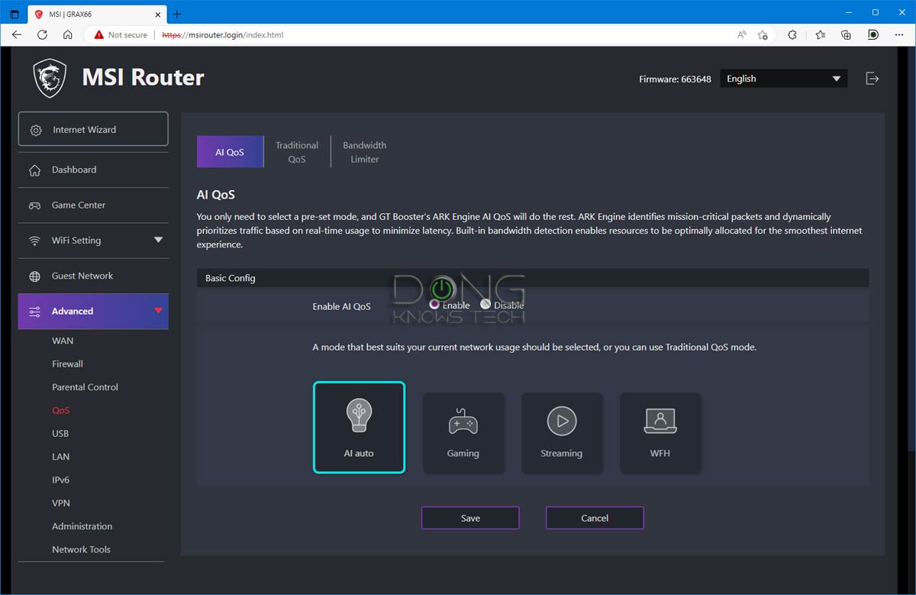The height and width of the screenshot is (595, 916).
Task: Go to Parental Control
Action: click(85, 387)
